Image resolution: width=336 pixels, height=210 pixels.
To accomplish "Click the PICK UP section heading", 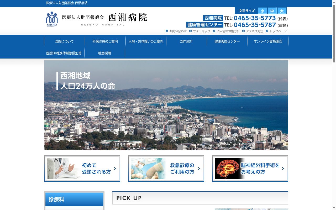I will [x=200, y=198].
